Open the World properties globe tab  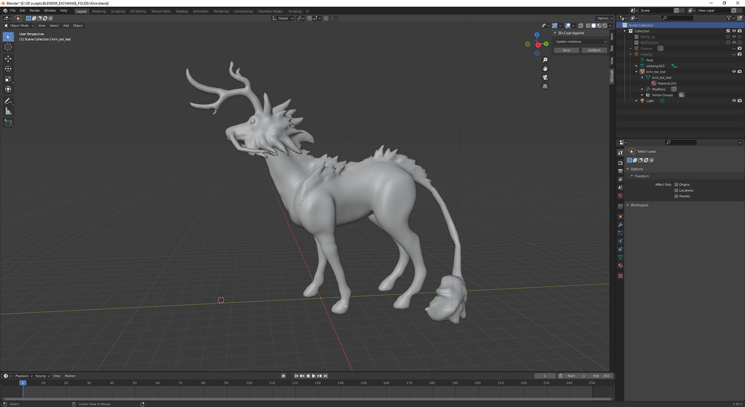coord(620,196)
